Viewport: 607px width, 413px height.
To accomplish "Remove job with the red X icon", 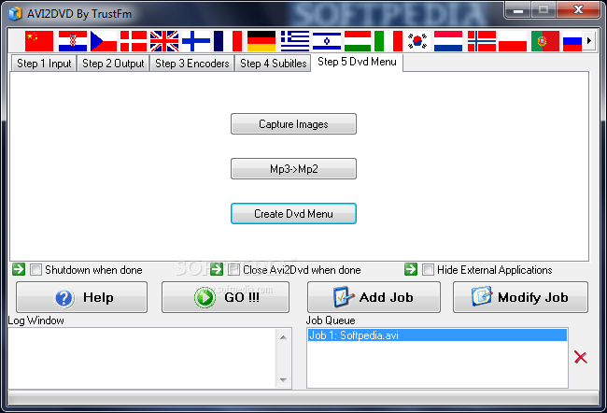I will 580,357.
